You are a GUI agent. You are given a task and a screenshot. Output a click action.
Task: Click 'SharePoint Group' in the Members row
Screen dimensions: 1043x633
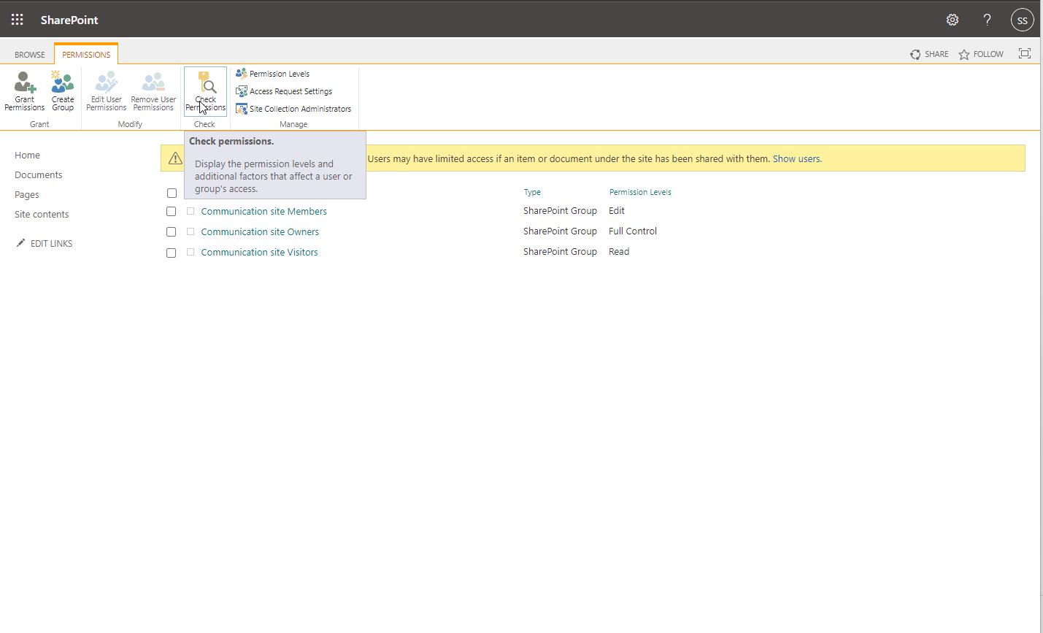[x=560, y=211]
